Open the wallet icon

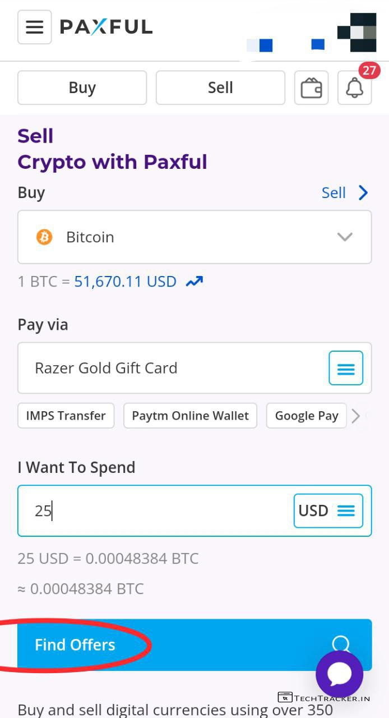coord(311,88)
